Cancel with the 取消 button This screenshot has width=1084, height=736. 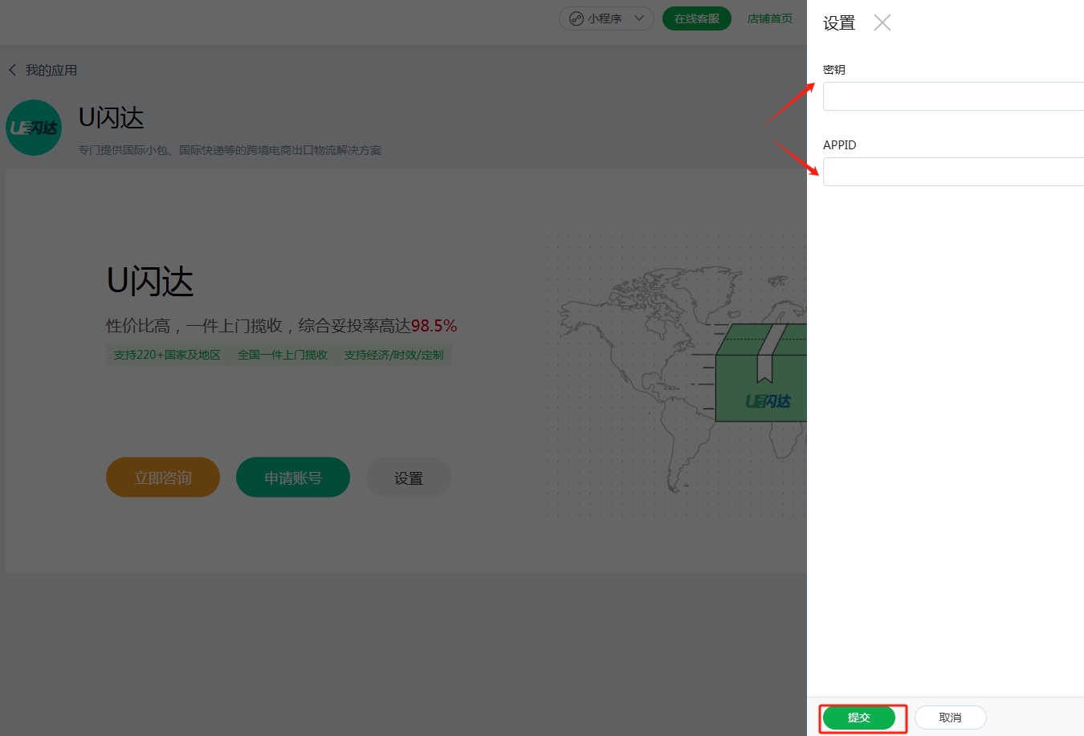(951, 718)
